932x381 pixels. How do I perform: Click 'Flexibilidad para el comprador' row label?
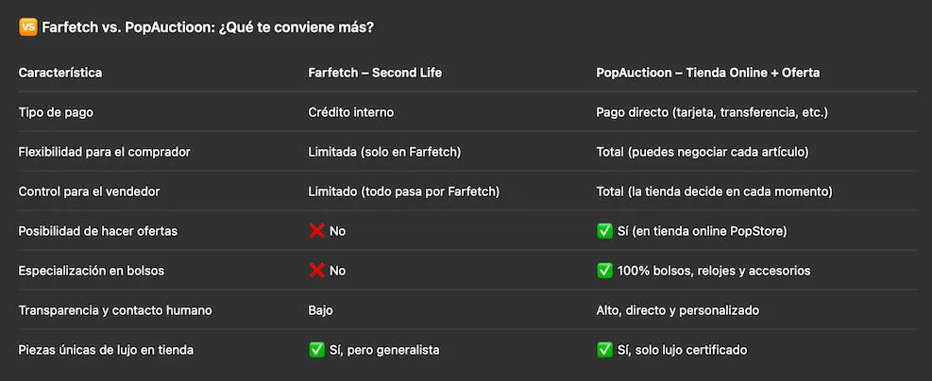coord(105,152)
